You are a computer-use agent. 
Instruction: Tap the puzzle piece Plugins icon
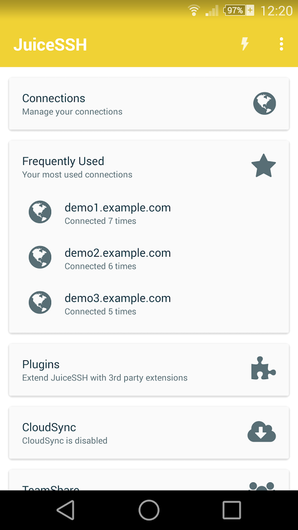coord(263,367)
